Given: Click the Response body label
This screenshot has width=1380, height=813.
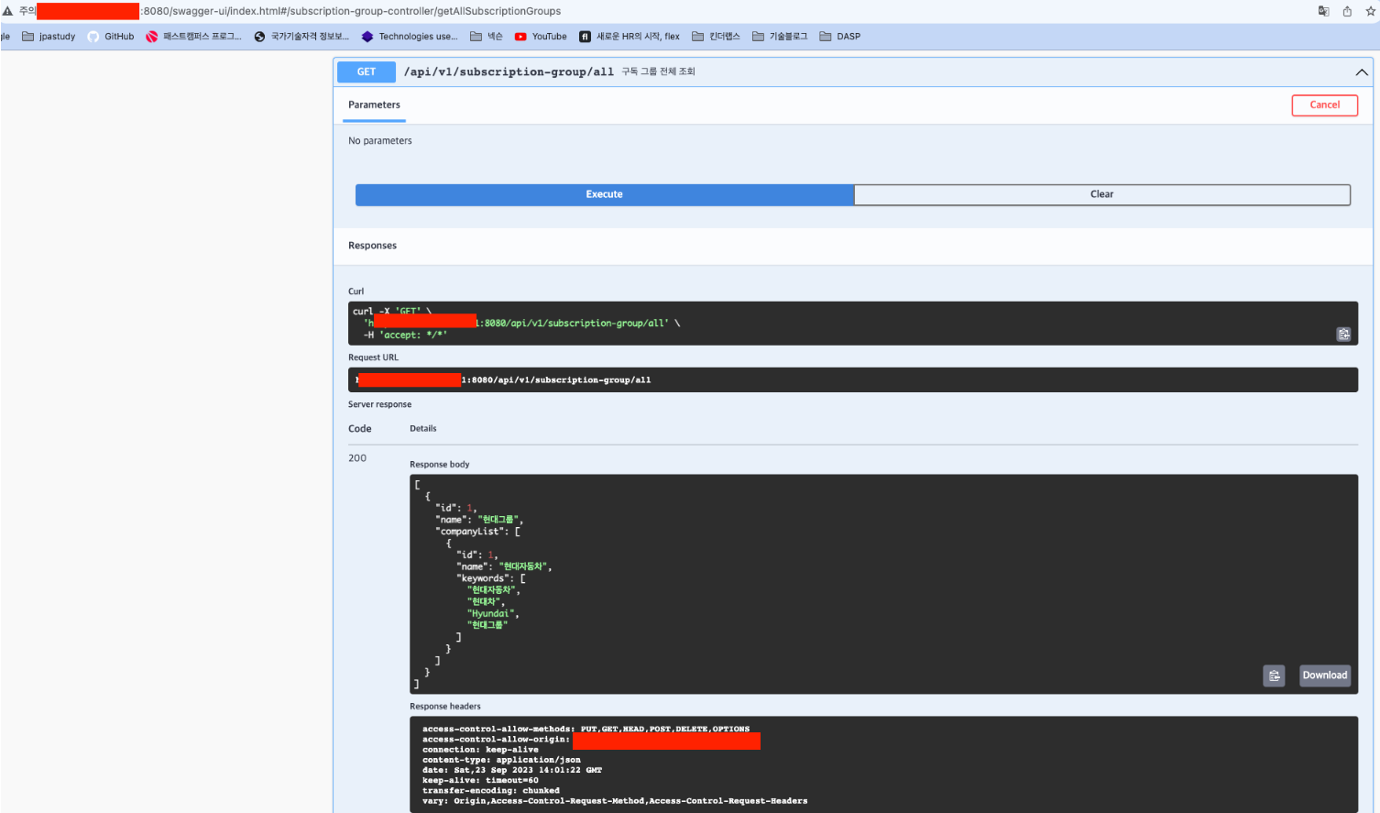Looking at the screenshot, I should click(x=440, y=465).
